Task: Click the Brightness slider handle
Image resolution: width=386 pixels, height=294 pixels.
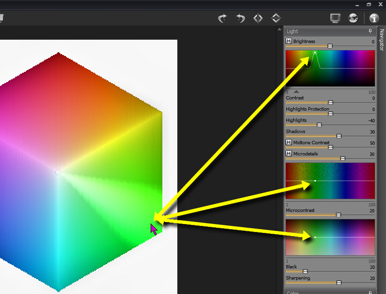Action: click(x=330, y=46)
